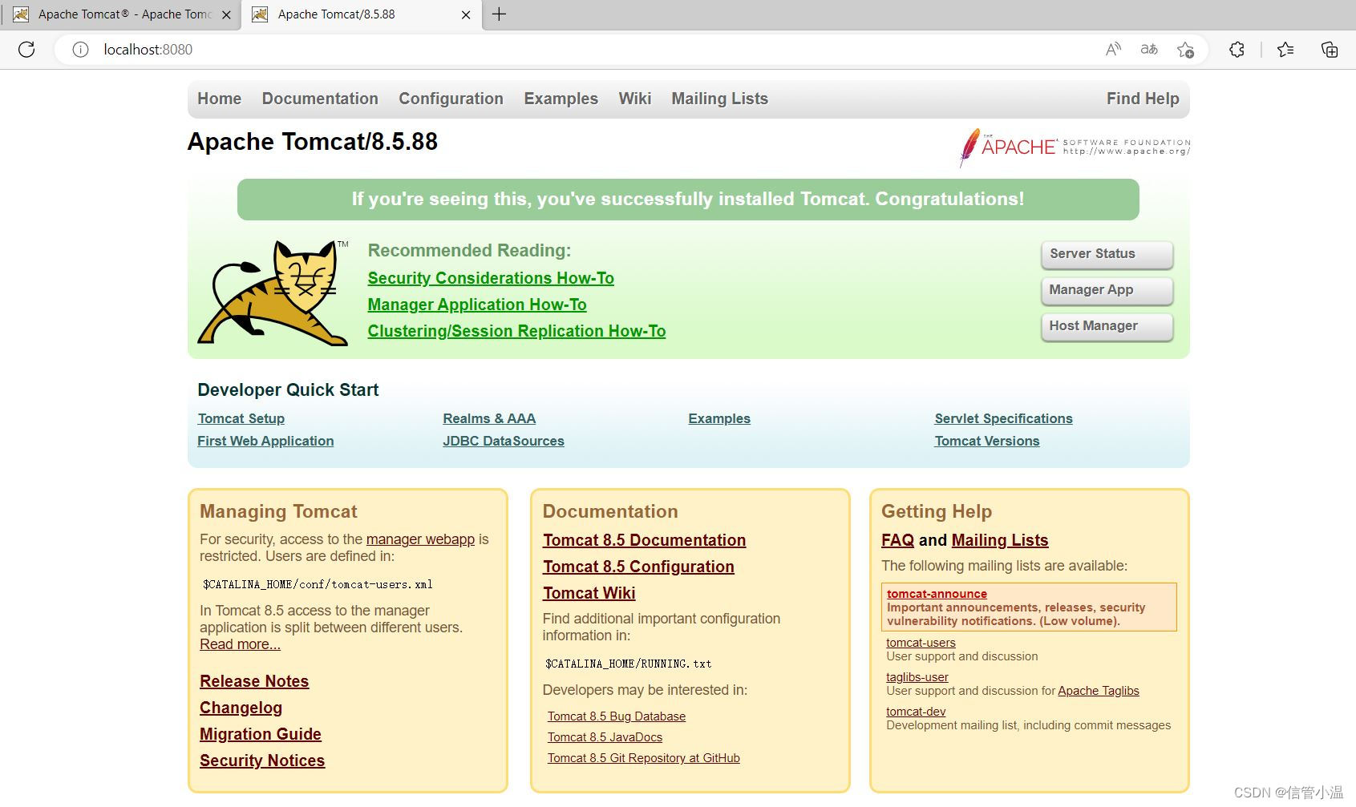The image size is (1356, 807).
Task: Open the Realms & AAA link
Action: tap(489, 418)
